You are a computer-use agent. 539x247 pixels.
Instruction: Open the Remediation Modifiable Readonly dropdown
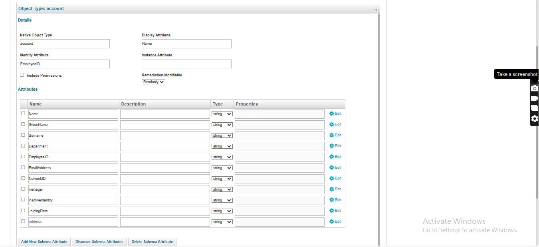click(153, 82)
